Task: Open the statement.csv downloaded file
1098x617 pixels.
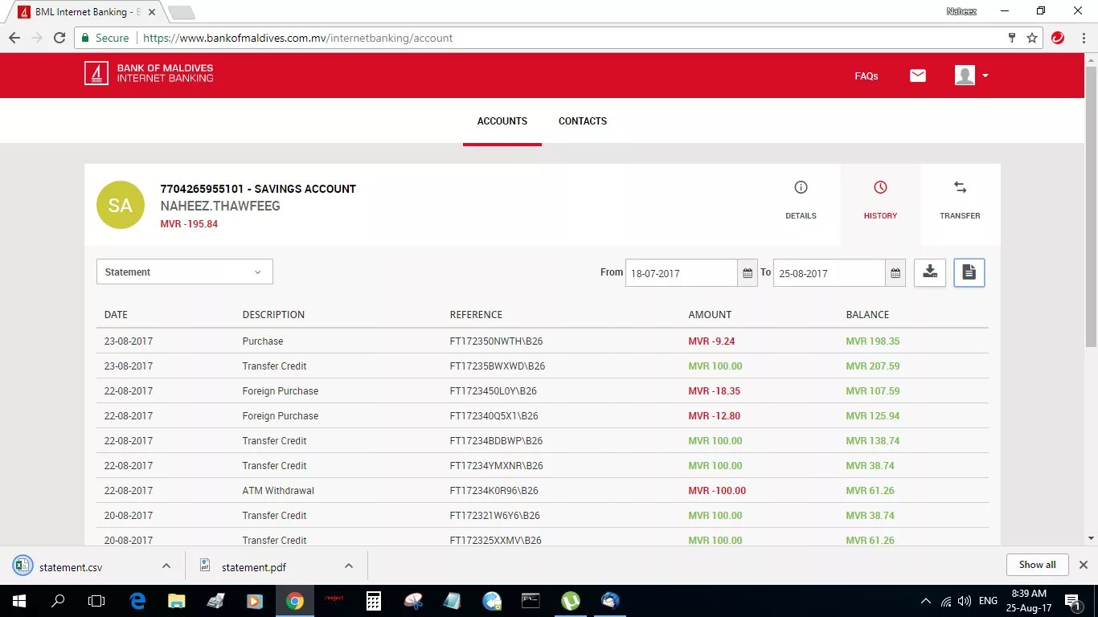Action: coord(71,566)
